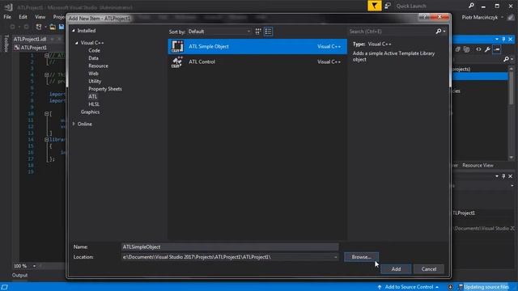Click the Quick Launch search box

tap(431, 6)
